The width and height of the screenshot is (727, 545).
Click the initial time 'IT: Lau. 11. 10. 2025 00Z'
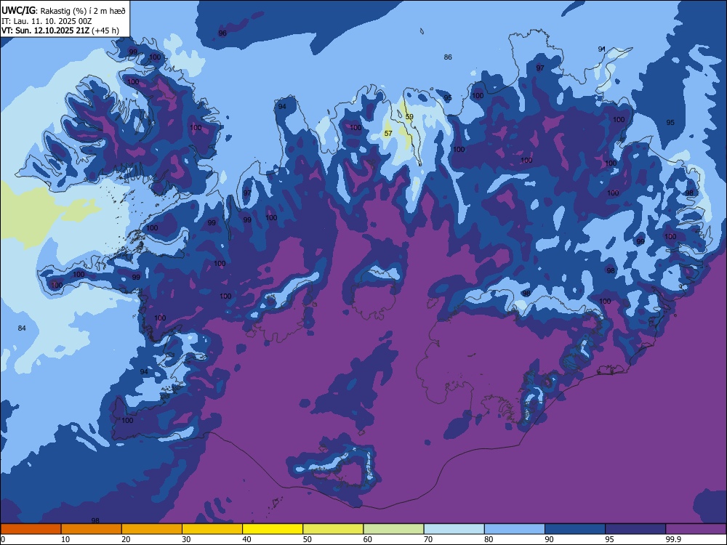tap(47, 21)
